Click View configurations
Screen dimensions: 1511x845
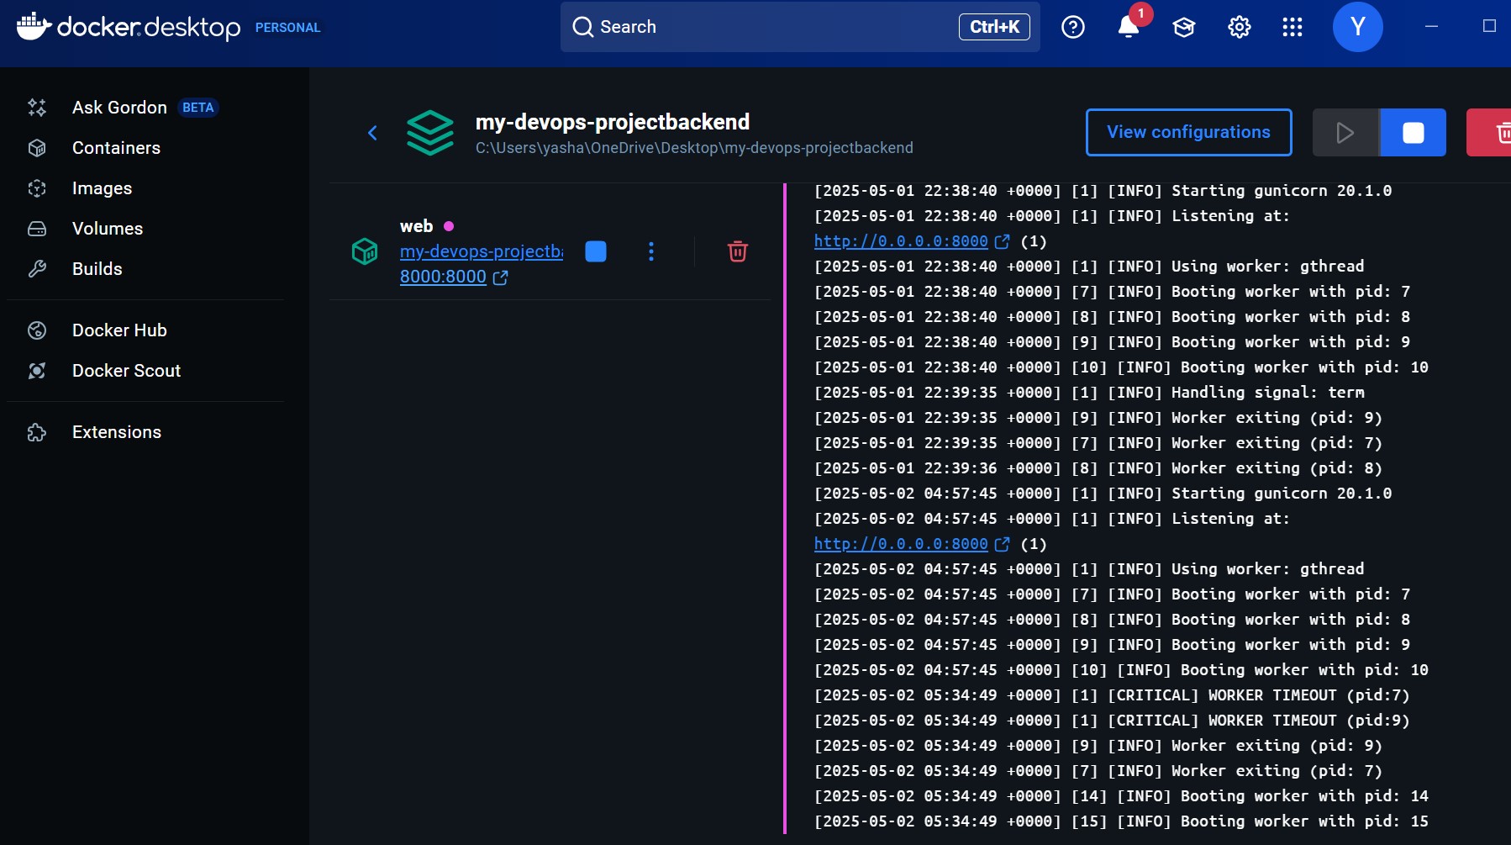coord(1188,132)
